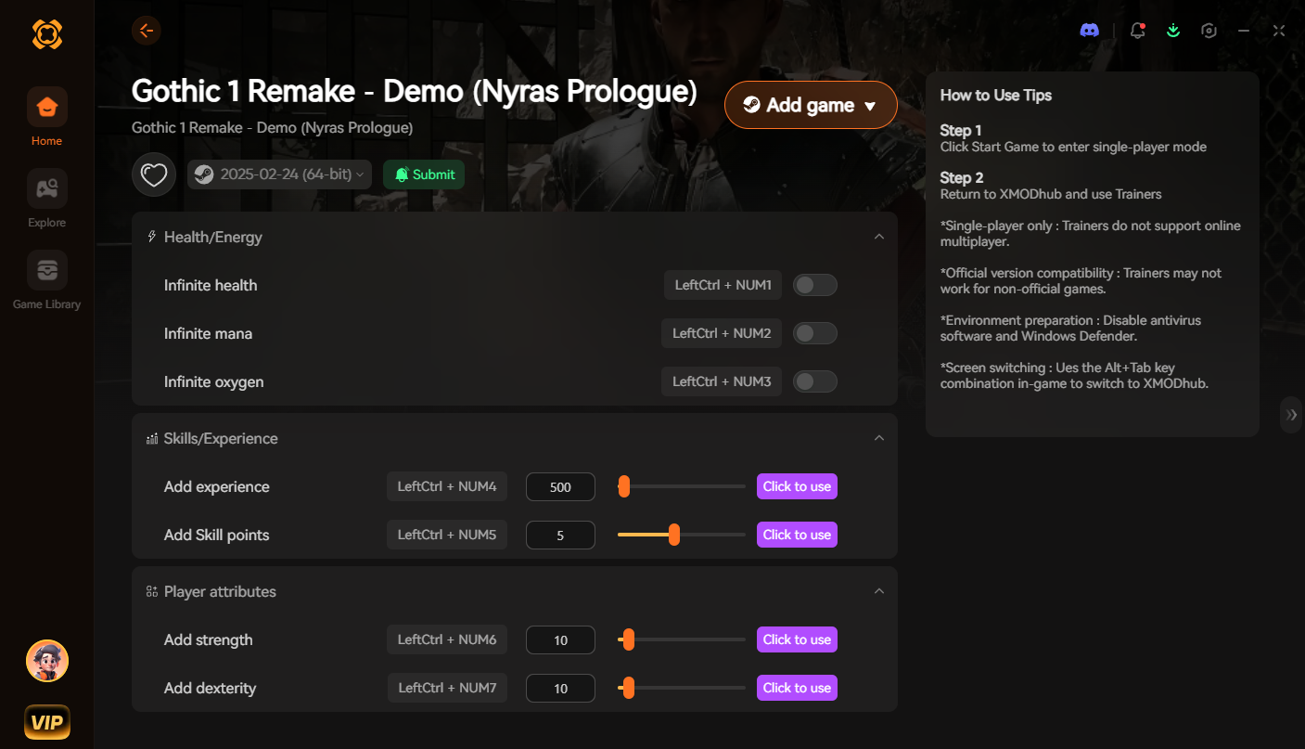
Task: Open the Explore sidebar section
Action: [x=46, y=199]
